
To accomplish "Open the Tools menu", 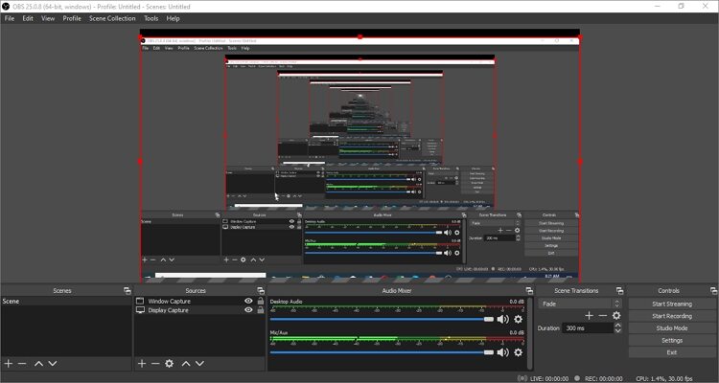I will [151, 18].
